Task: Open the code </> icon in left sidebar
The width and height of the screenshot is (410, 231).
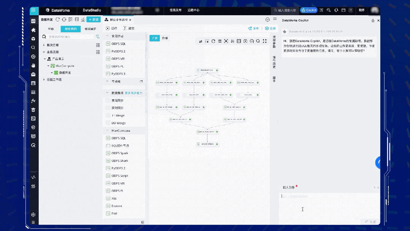Action: (x=33, y=21)
